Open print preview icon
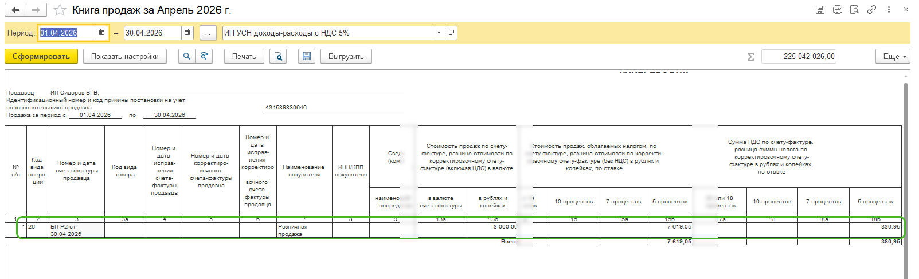The image size is (919, 279). (278, 56)
